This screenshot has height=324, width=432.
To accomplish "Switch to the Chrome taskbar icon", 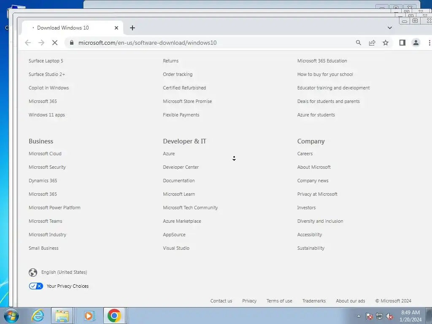I will [x=114, y=316].
